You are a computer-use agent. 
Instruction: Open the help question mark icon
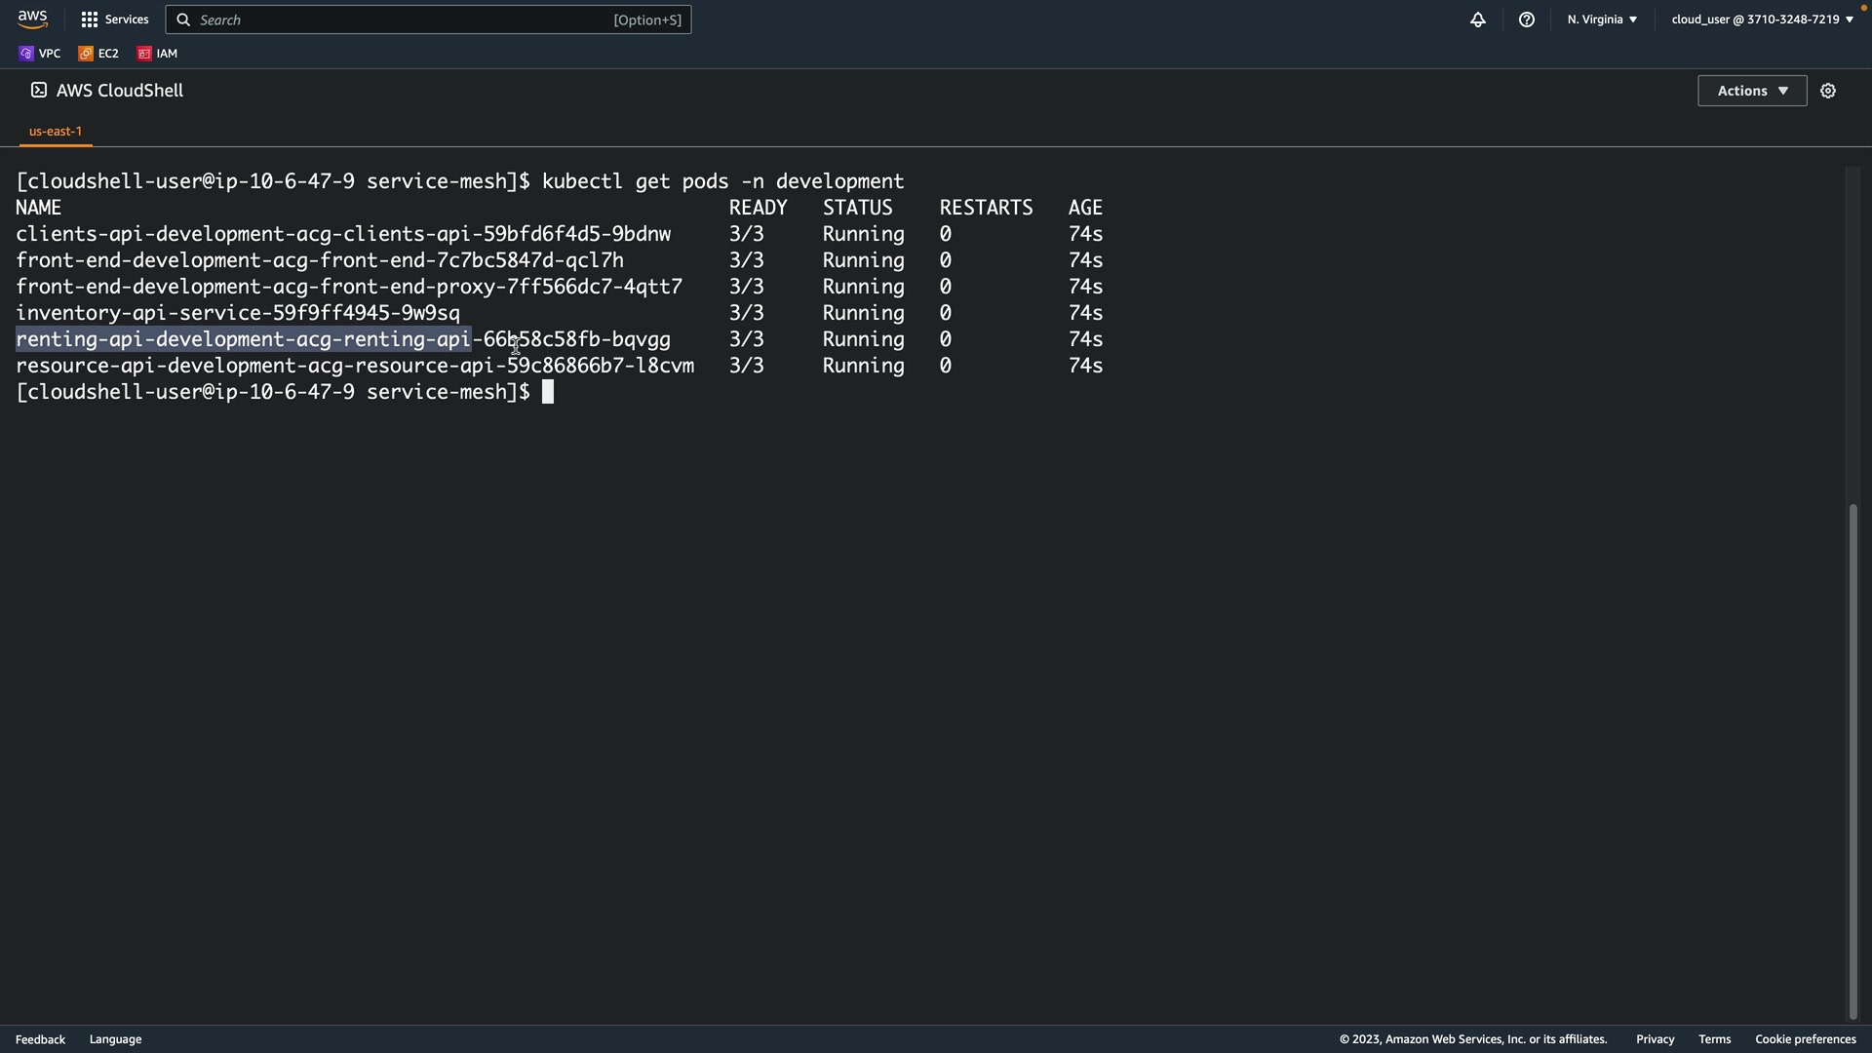[x=1526, y=19]
